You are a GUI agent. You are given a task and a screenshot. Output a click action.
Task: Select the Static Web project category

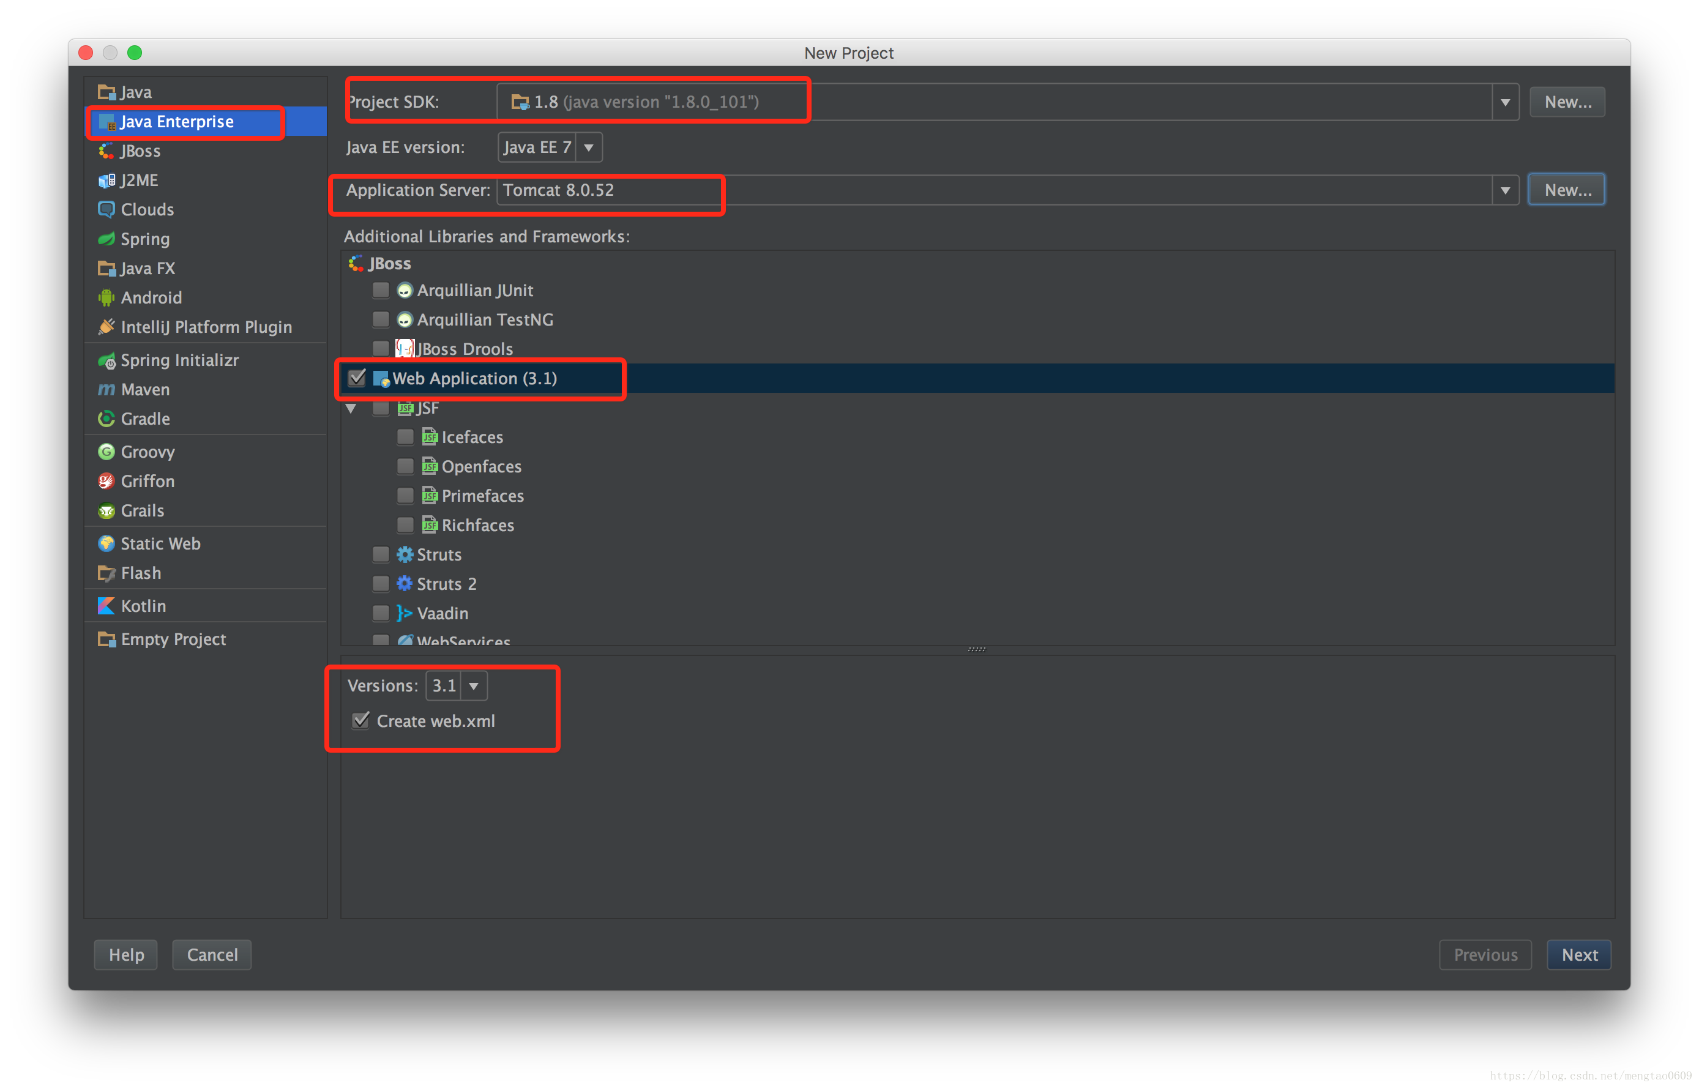(206, 544)
